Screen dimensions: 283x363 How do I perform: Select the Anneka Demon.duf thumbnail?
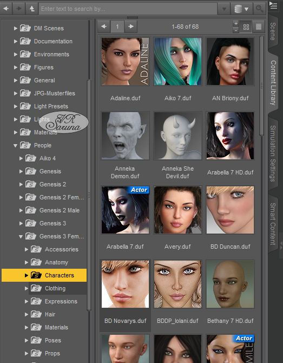point(126,136)
